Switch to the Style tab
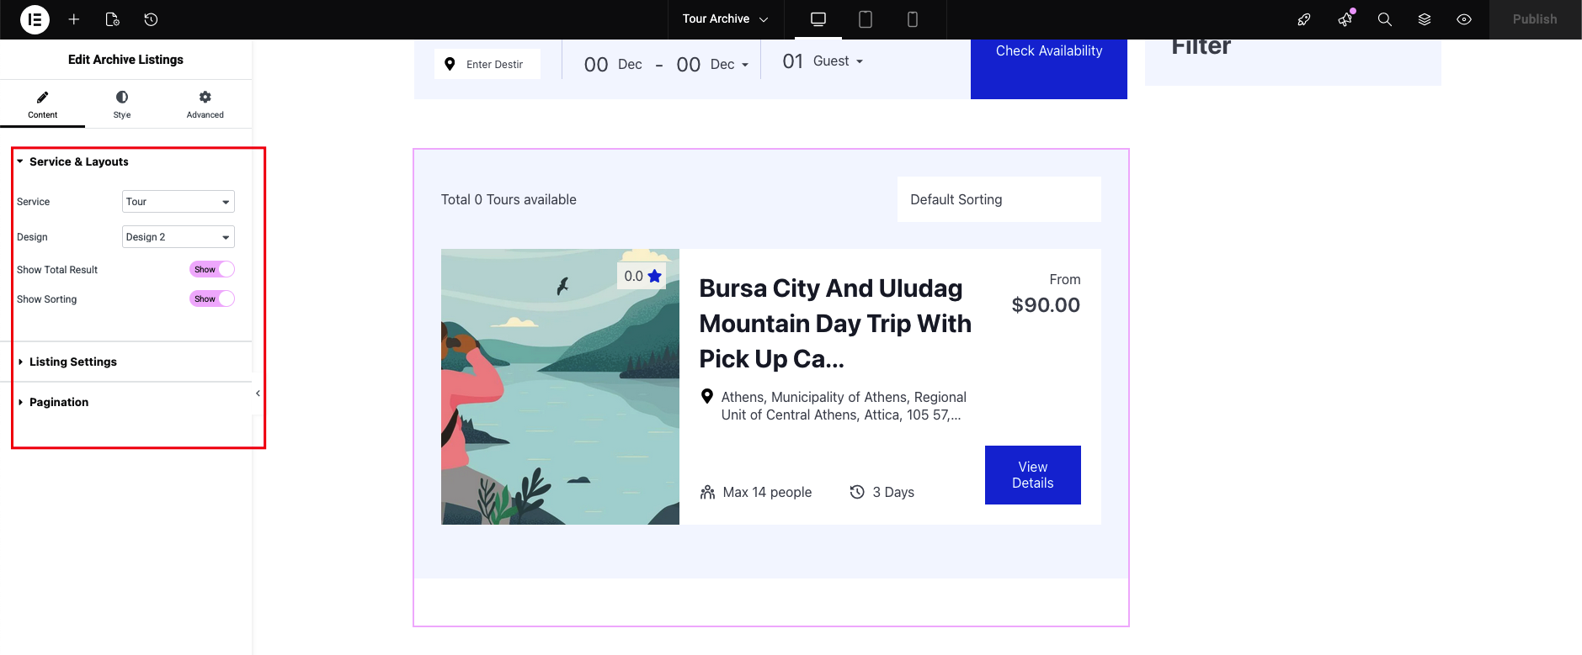 pos(121,103)
